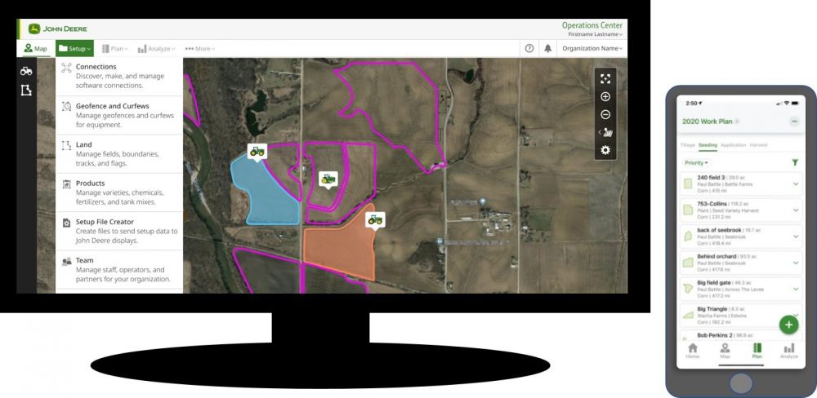Tap the green plus add button
Image resolution: width=817 pixels, height=398 pixels.
789,325
